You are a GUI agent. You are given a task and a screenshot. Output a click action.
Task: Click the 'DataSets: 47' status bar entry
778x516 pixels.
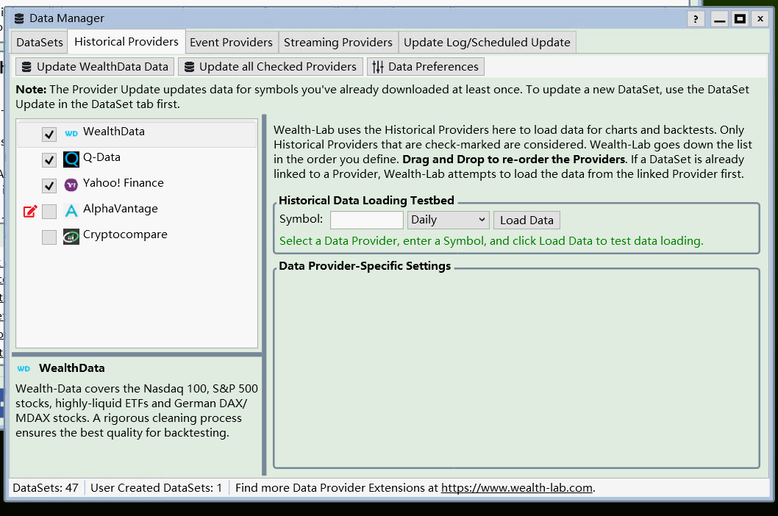point(46,488)
